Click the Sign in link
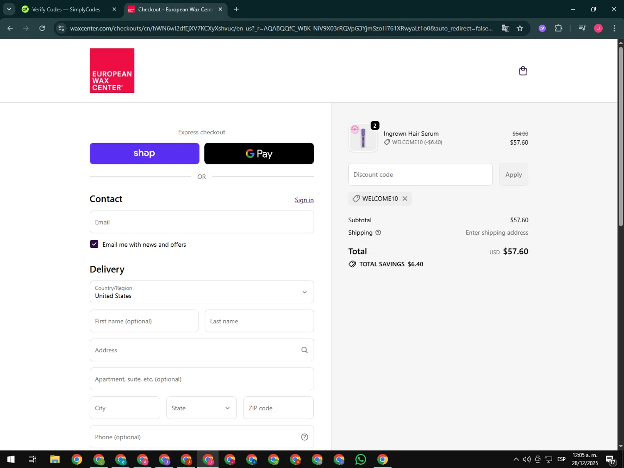 click(304, 200)
